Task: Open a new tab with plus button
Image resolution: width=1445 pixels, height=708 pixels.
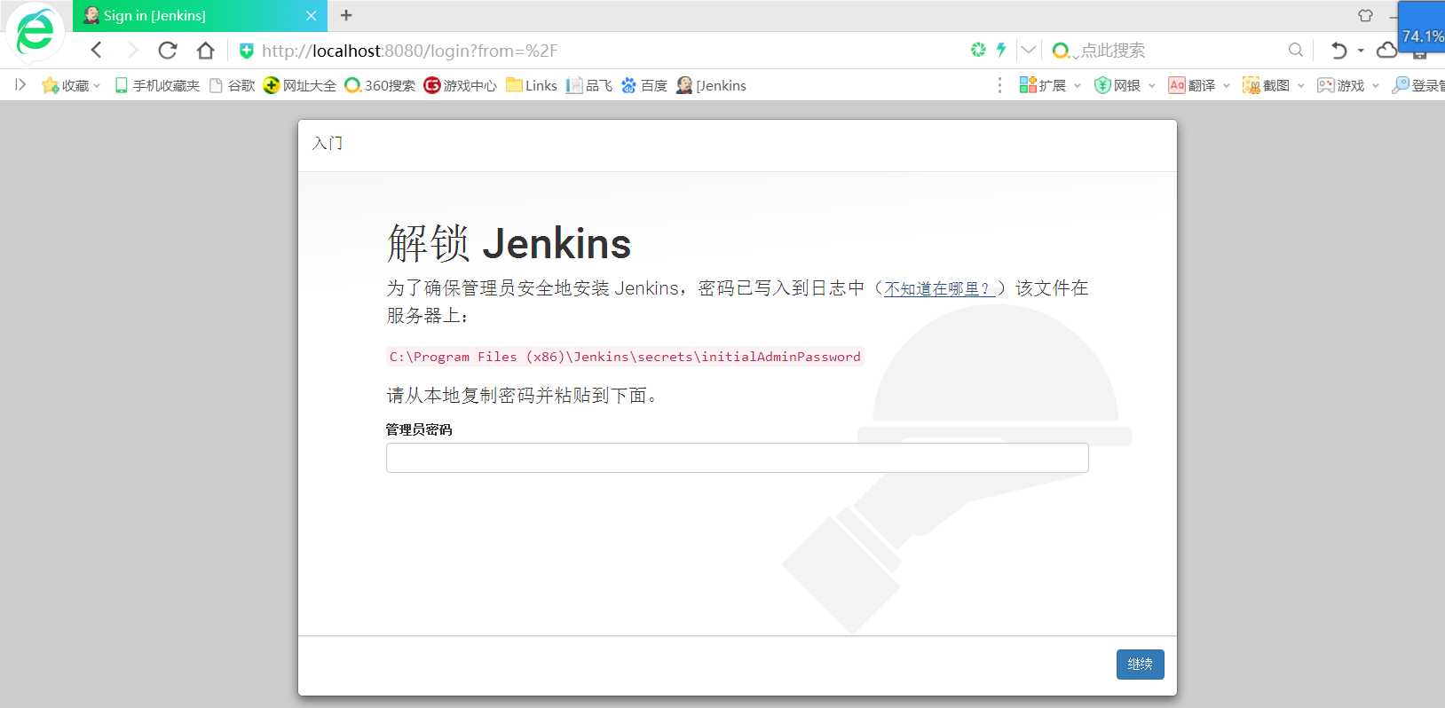Action: [346, 15]
